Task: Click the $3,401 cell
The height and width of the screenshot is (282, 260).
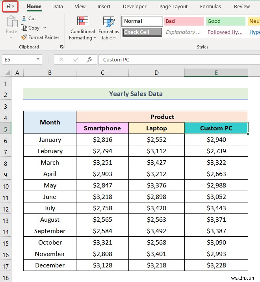Action: click(156, 254)
